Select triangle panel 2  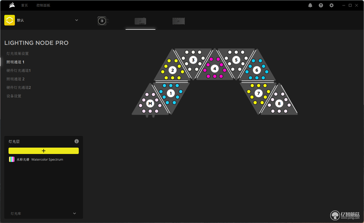(x=172, y=70)
